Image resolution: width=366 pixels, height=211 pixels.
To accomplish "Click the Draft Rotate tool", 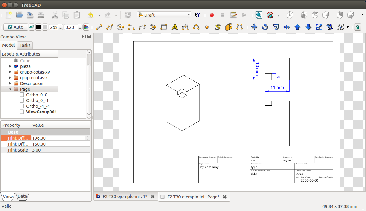I will point(265,27).
